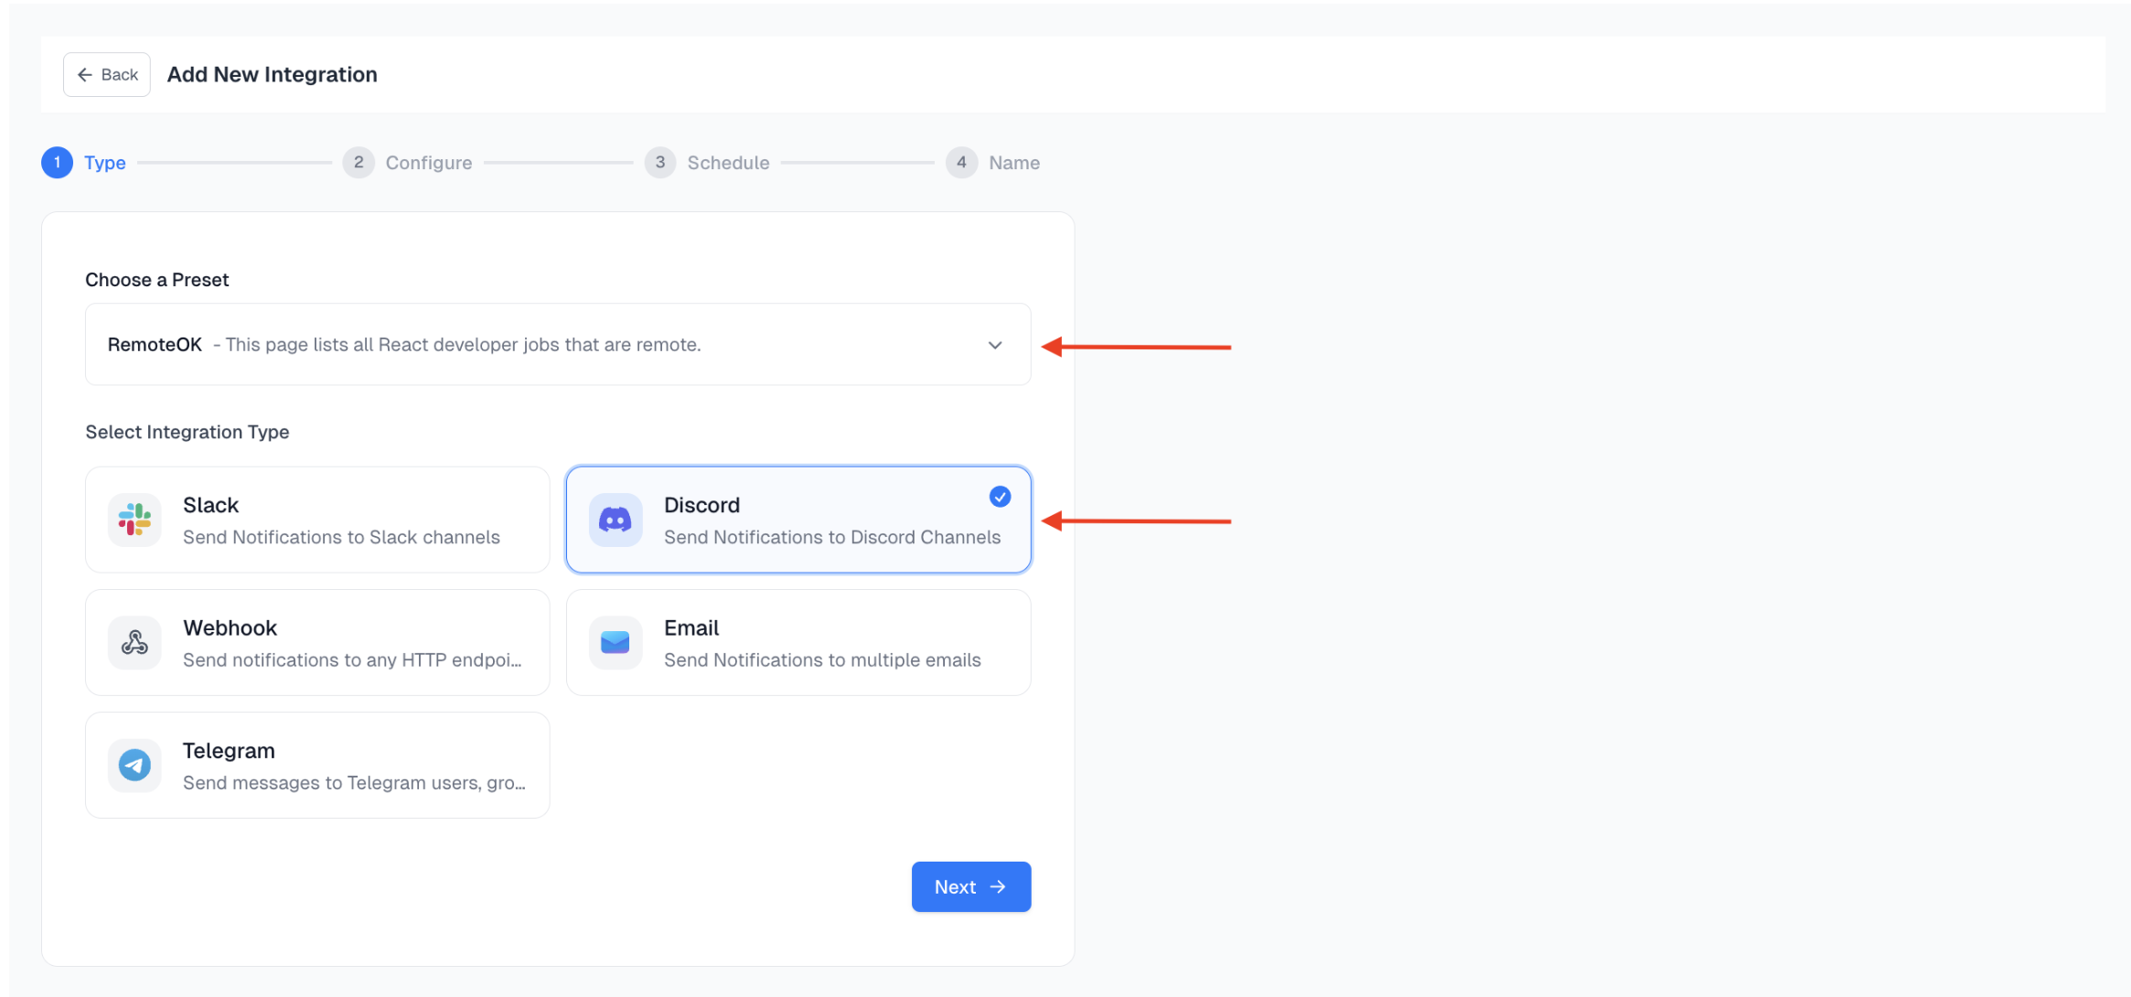
Task: Click the Webhook integration icon
Action: (x=134, y=642)
